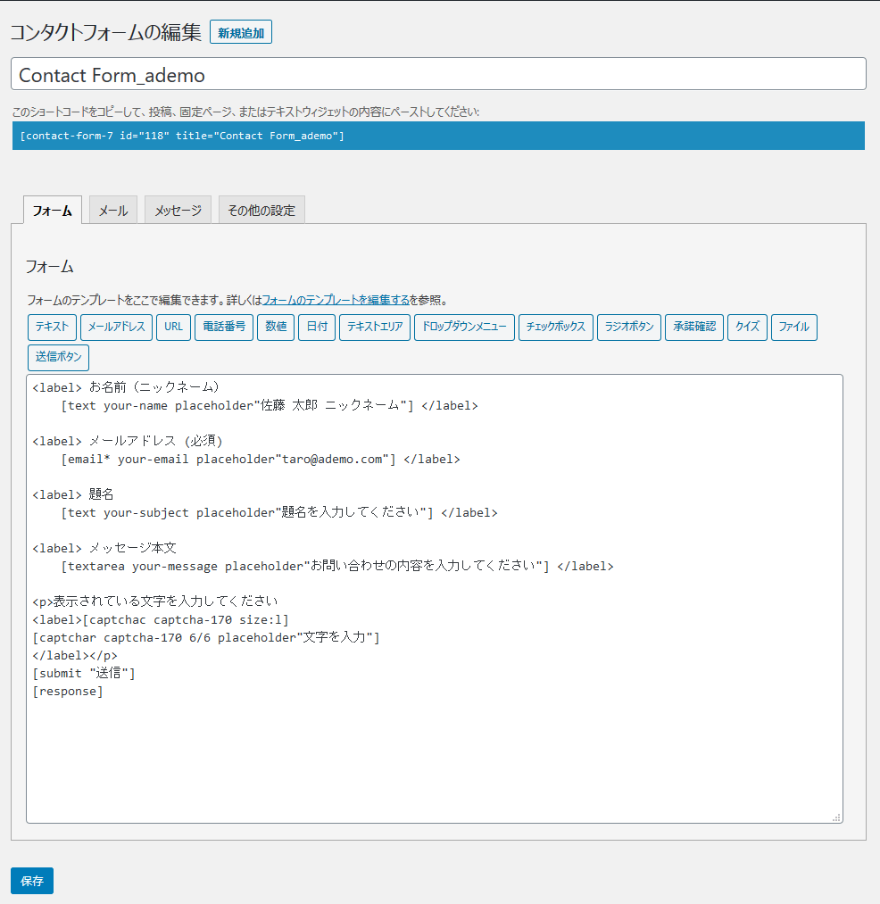Insert a チェックボックス tag
Viewport: 880px width, 904px height.
click(556, 327)
